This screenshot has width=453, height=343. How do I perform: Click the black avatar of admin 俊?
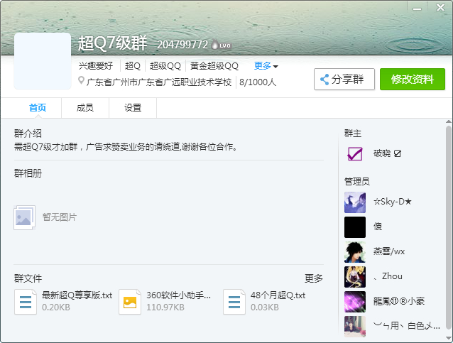click(x=355, y=227)
